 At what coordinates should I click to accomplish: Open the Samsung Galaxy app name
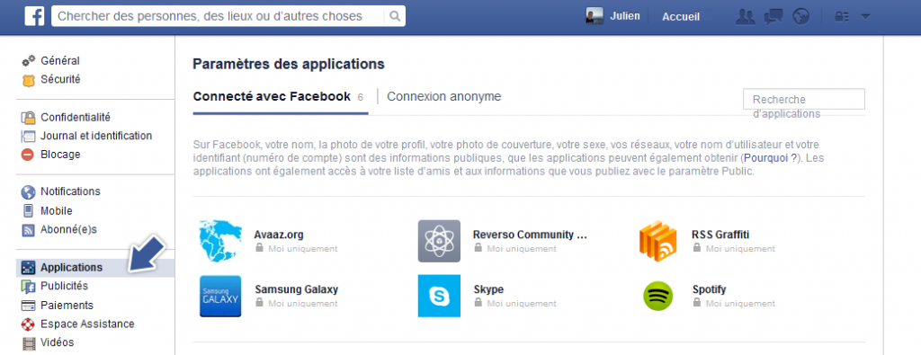[x=297, y=289]
